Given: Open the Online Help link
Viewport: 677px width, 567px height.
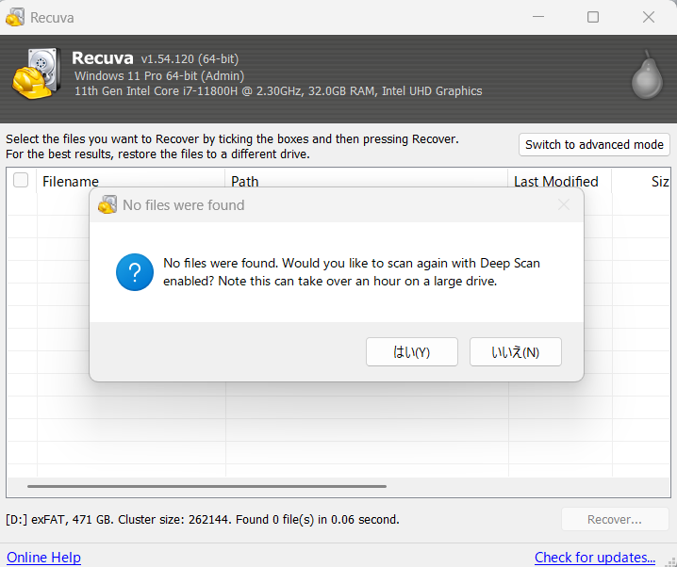Looking at the screenshot, I should pos(43,558).
